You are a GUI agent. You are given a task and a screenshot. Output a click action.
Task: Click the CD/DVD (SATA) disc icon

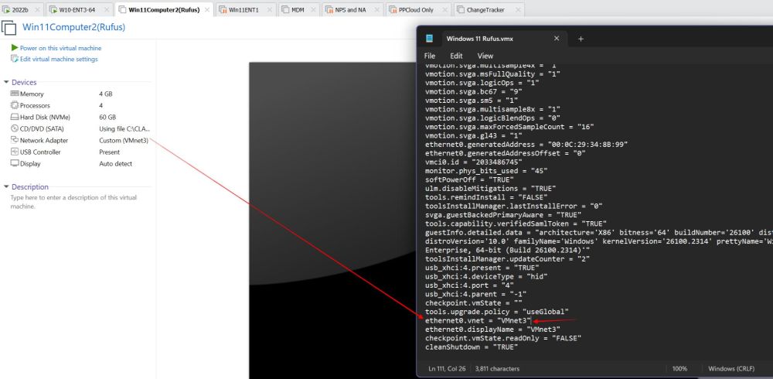[x=14, y=128]
